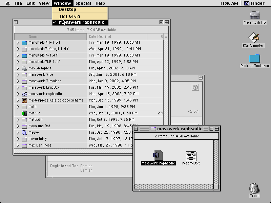
Task: Expand the Mattx64 folder
Action: pyautogui.click(x=18, y=120)
